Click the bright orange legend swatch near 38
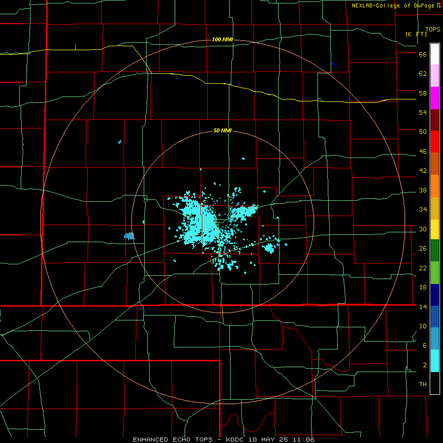The height and width of the screenshot is (443, 443). pyautogui.click(x=435, y=186)
